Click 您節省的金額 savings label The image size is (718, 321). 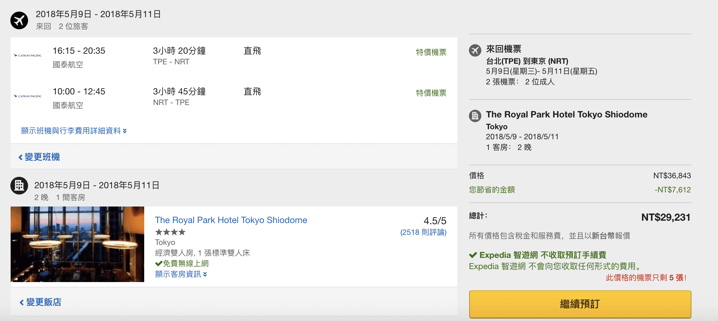(x=492, y=190)
